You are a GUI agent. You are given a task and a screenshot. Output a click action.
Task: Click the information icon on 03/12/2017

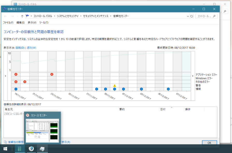click(x=141, y=89)
